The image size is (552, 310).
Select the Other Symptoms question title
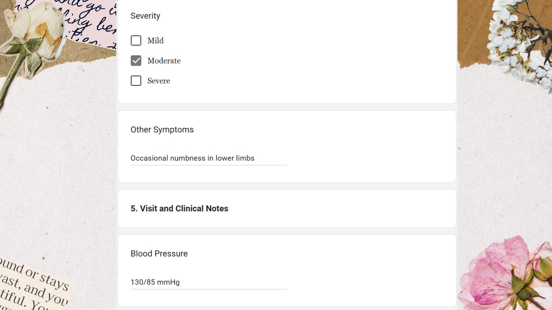pyautogui.click(x=162, y=129)
